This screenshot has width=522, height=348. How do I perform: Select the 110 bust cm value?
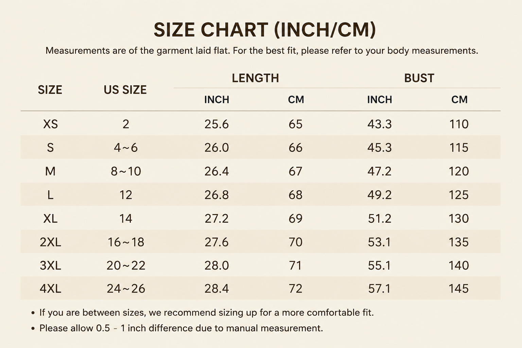[459, 124]
